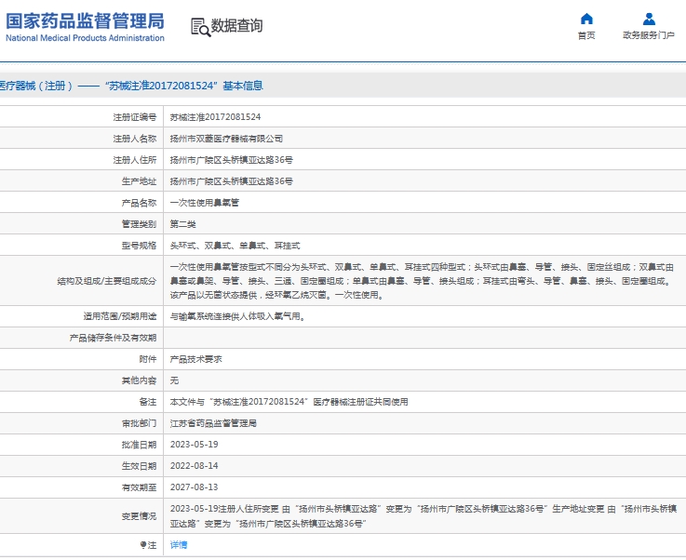Click the 型号规格 label
Screen dimensions: 686x560
point(139,246)
